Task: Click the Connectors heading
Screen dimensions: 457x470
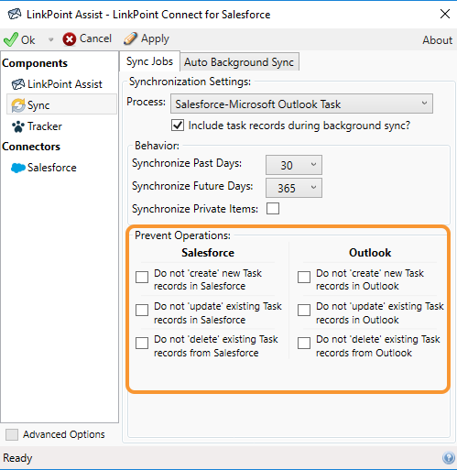Action: coord(31,147)
